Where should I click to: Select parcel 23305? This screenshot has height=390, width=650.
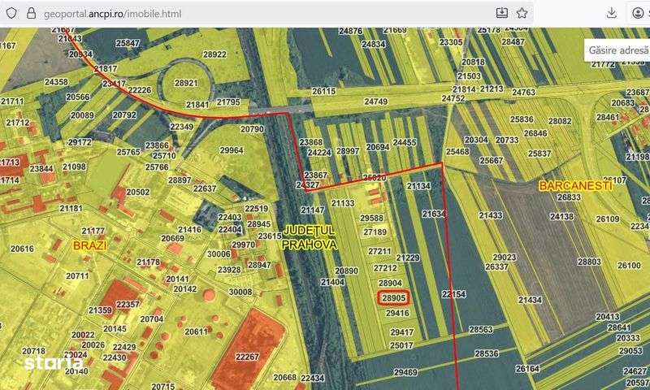point(451,42)
